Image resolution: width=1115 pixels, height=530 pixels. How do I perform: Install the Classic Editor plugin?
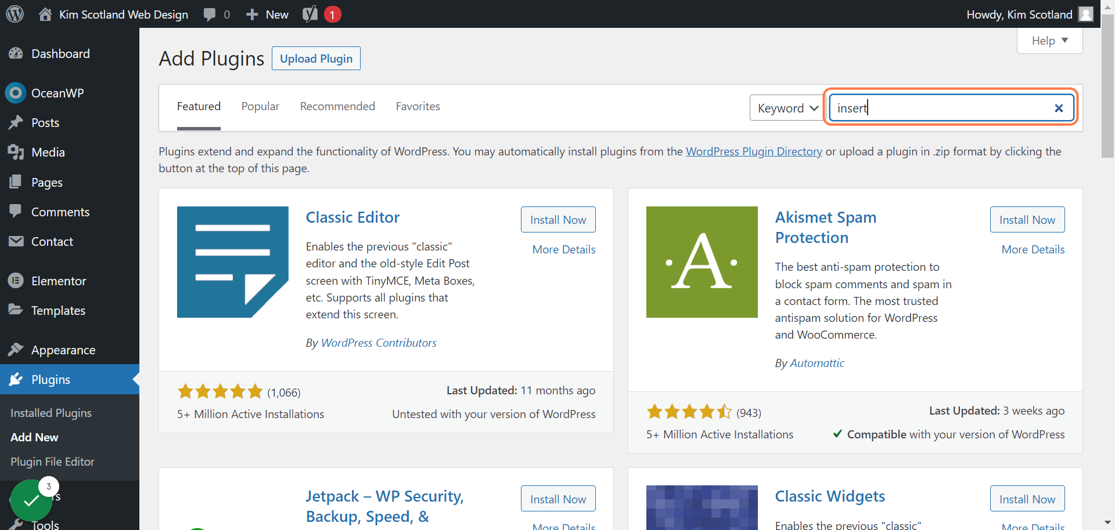point(558,220)
